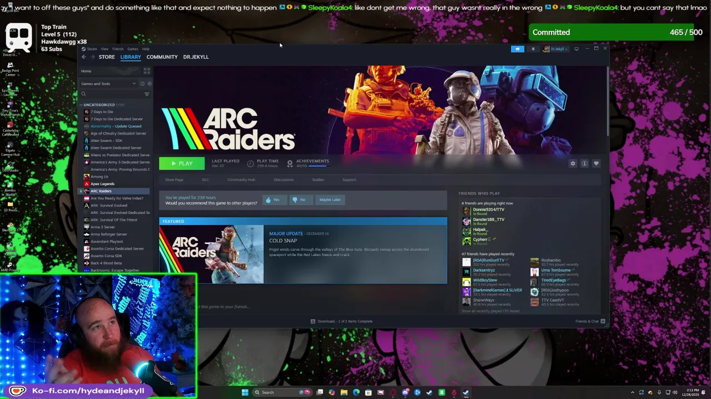Add ARC Raiders to favorites heart icon
Screen dimensions: 711x399
click(596, 163)
